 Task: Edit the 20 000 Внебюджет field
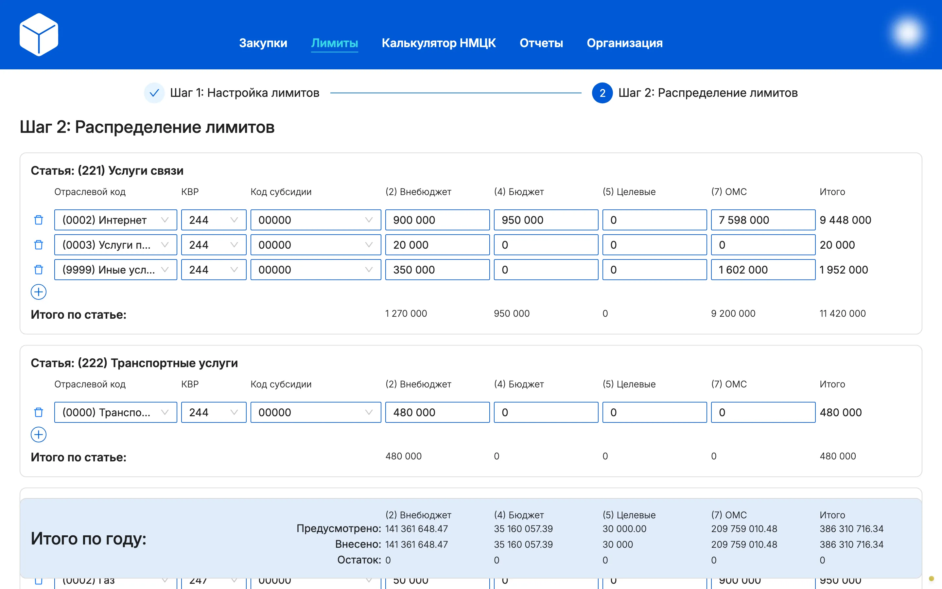coord(438,245)
